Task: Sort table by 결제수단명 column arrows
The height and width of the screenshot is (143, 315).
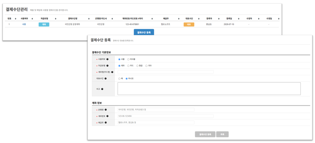Action: click(x=89, y=19)
